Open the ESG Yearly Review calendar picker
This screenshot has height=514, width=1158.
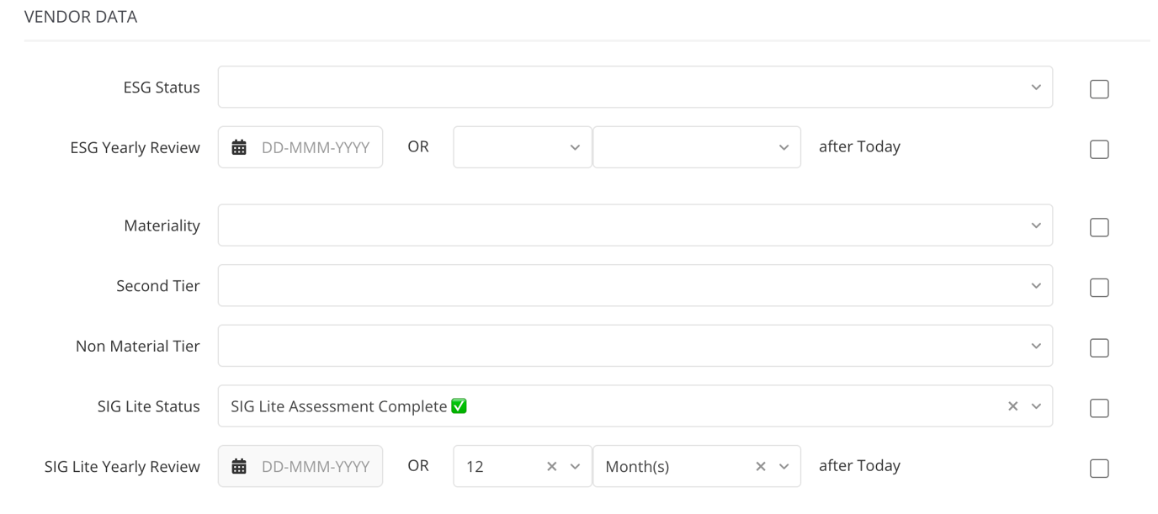pos(238,146)
